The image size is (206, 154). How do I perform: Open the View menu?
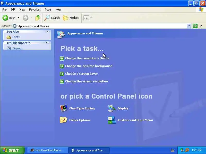[22, 9]
